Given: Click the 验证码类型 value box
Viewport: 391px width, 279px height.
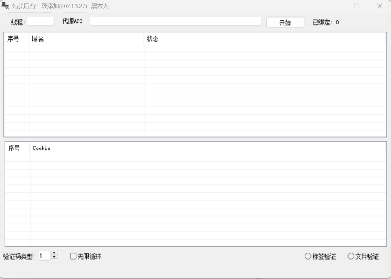Looking at the screenshot, I should tap(45, 255).
